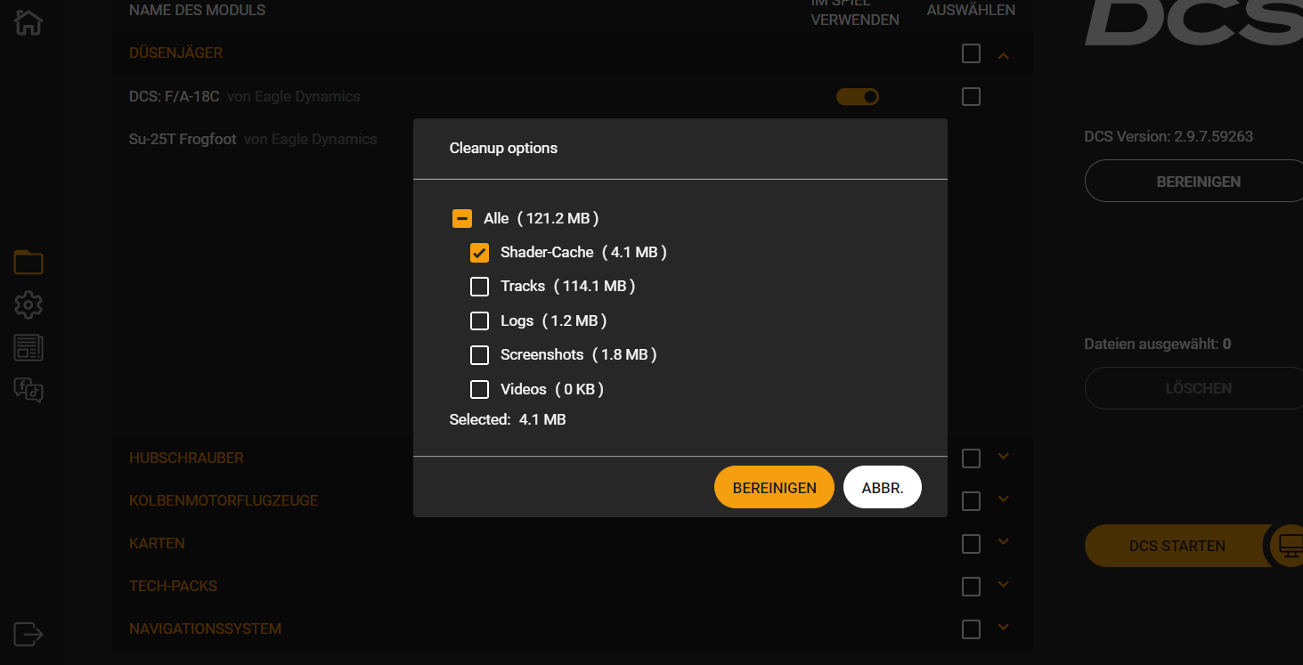The height and width of the screenshot is (665, 1303).
Task: Expand the Kolbenmotorflugzeuge section chevron
Action: coord(1004,499)
